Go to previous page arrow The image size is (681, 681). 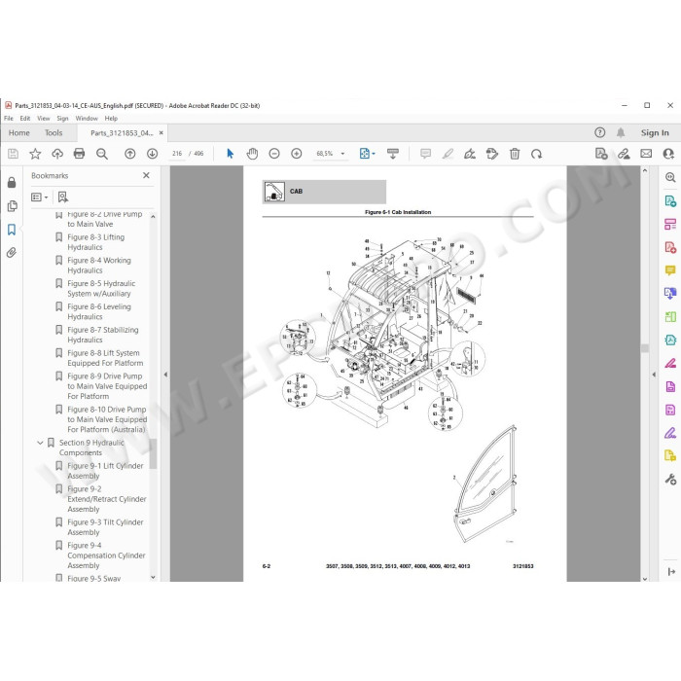[129, 154]
